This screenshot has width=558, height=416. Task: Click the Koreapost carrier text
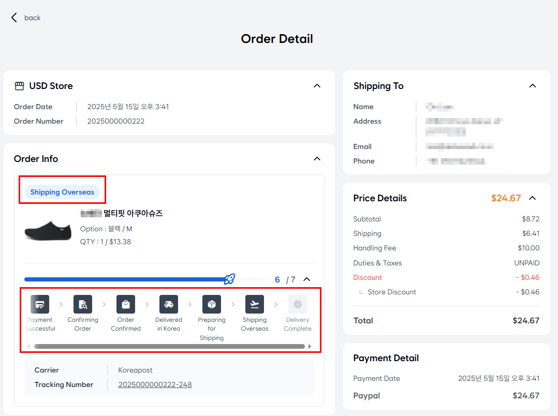point(135,370)
